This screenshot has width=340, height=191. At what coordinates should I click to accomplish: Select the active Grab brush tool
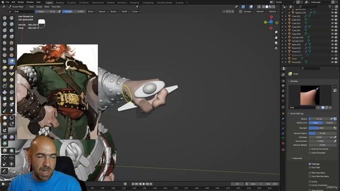pos(12,62)
